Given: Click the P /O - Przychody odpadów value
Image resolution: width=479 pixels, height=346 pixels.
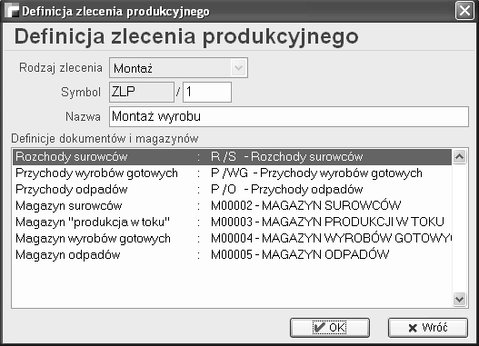Looking at the screenshot, I should [287, 190].
